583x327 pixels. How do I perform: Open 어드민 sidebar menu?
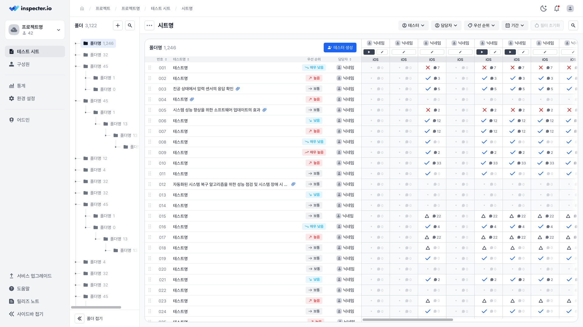[35, 120]
